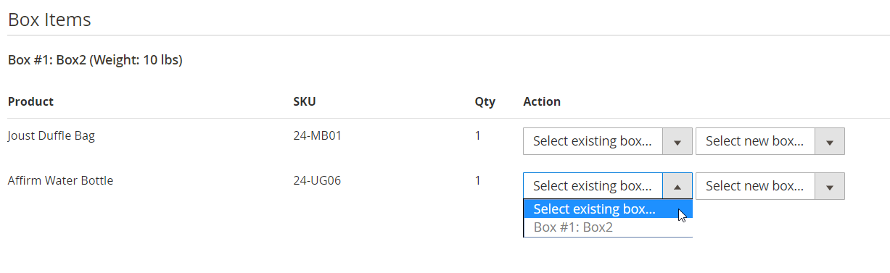Screen dimensions: 890x273
Task: Collapse the open existing box dropdown arrow
Action: pyautogui.click(x=677, y=186)
